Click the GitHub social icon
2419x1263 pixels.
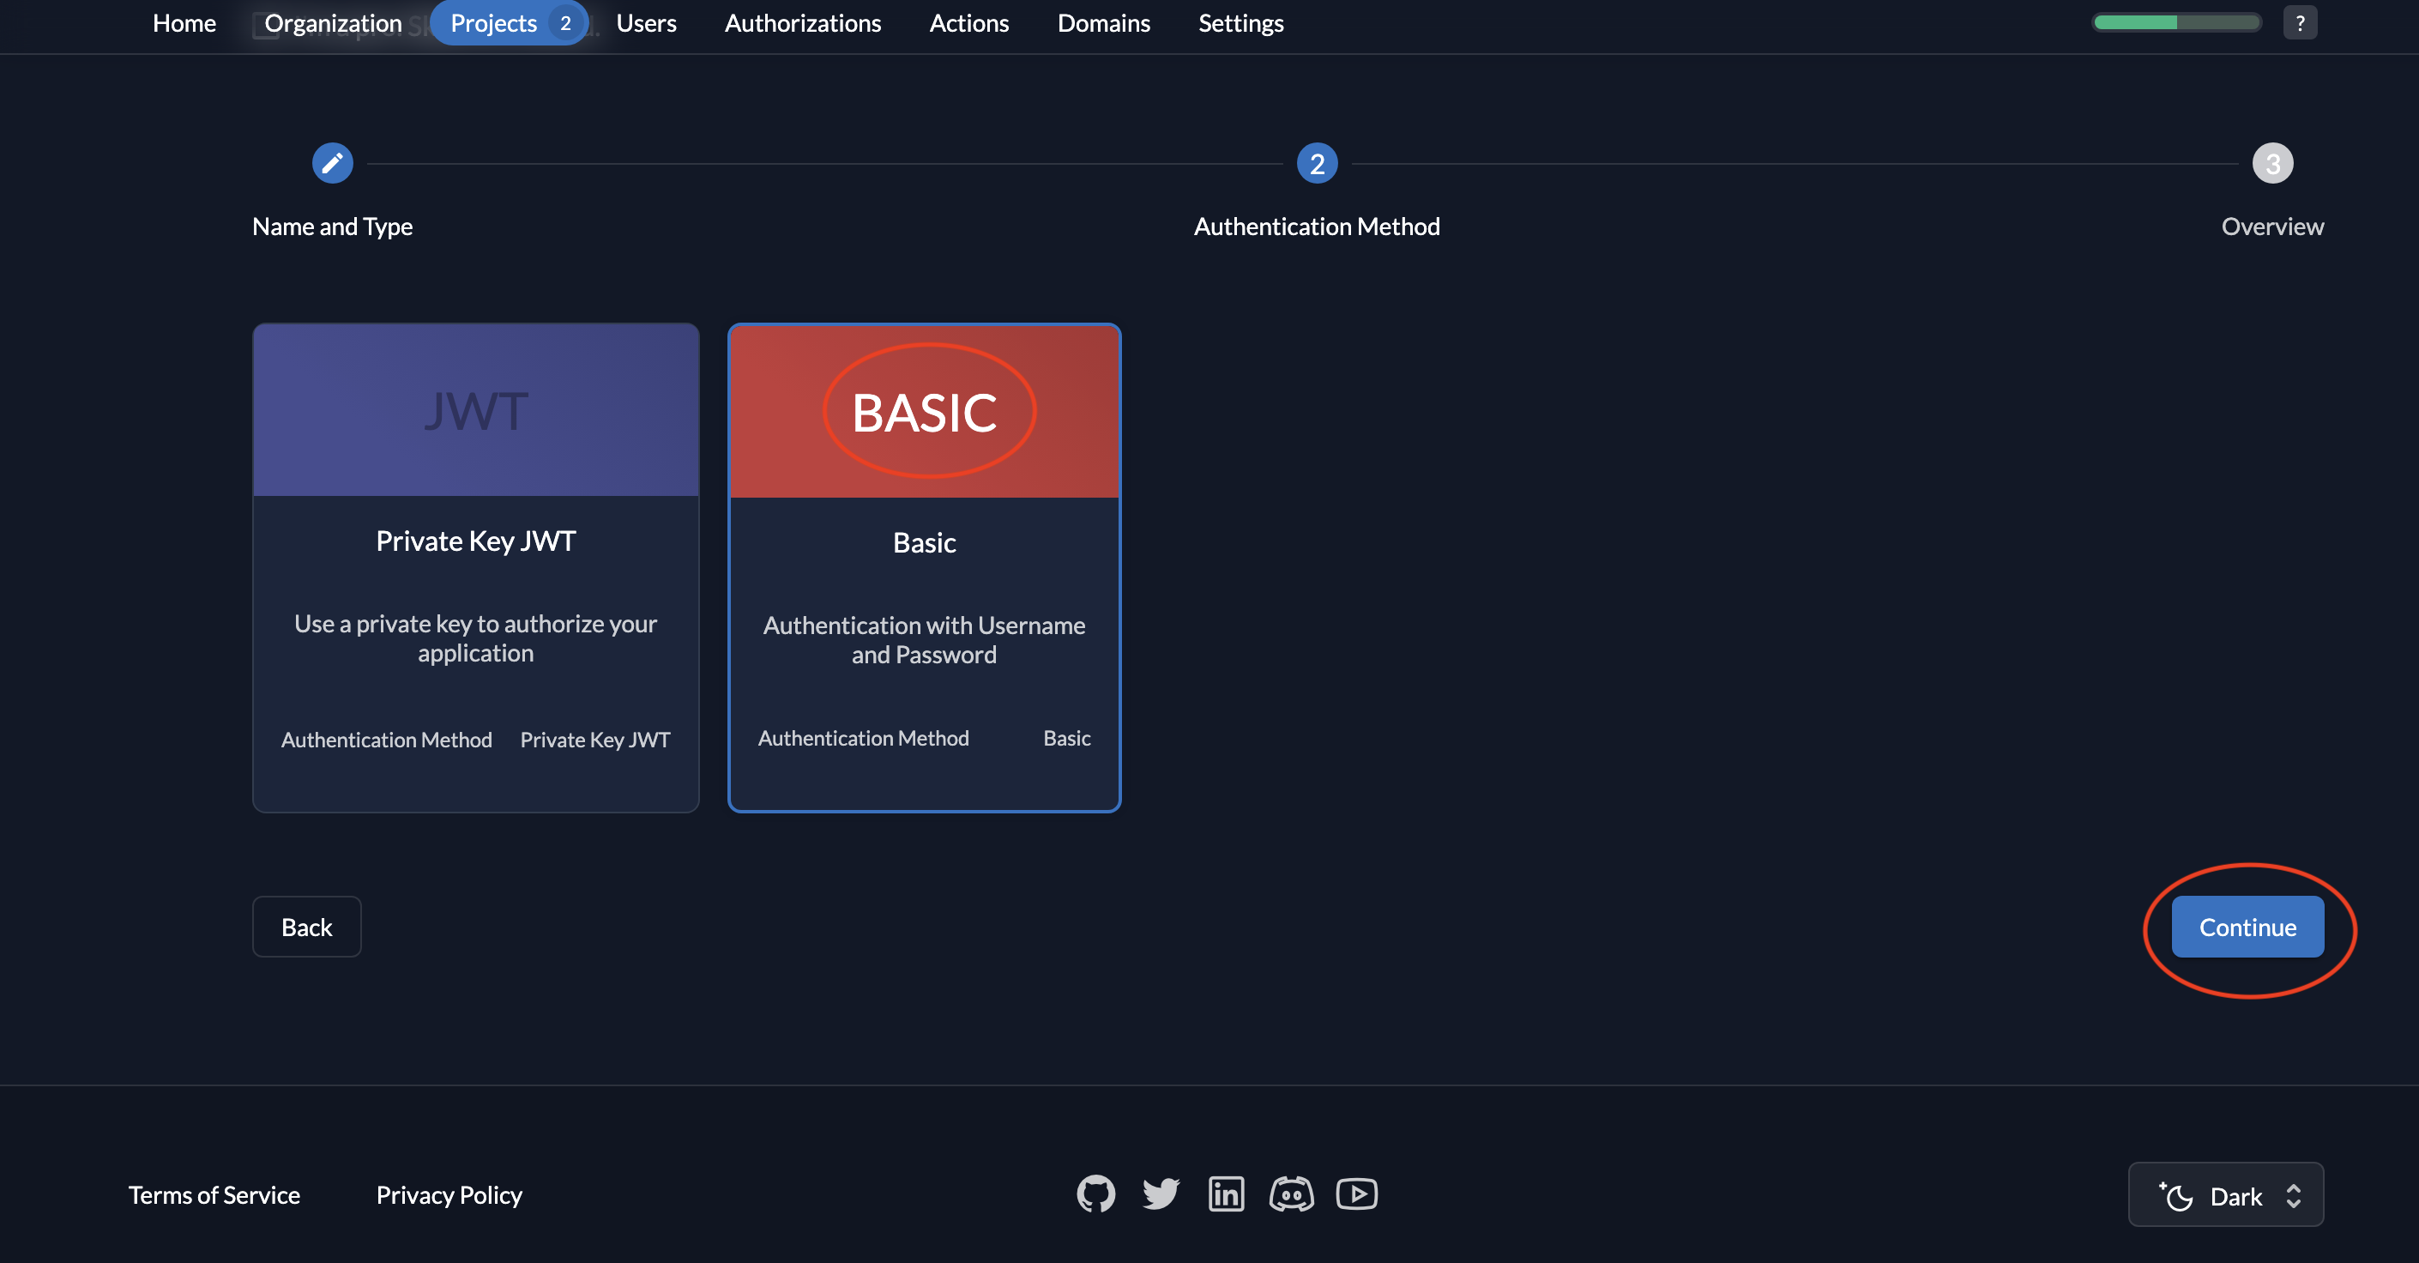pos(1096,1193)
